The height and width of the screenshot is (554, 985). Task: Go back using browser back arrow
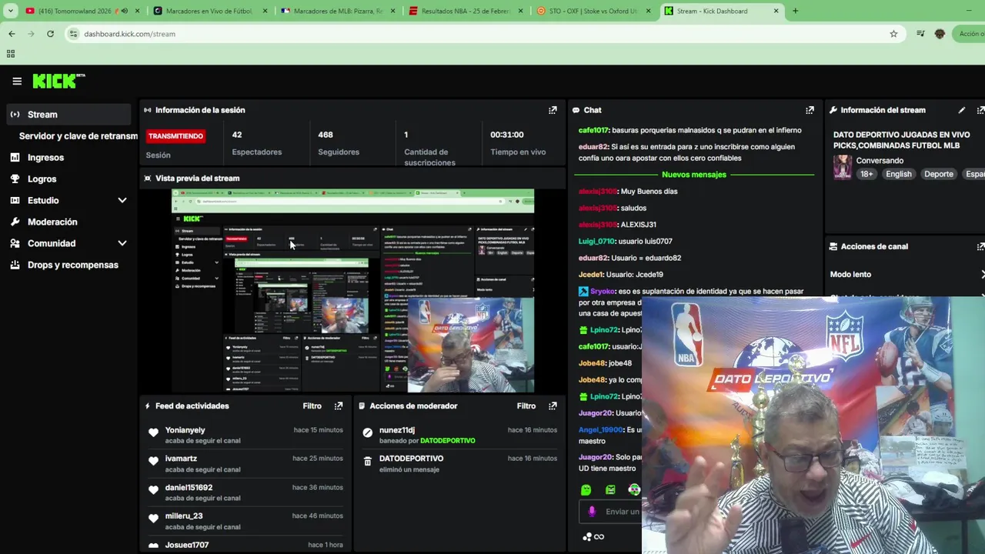point(12,34)
